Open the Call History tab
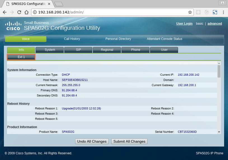The image size is (228, 160). (72, 39)
